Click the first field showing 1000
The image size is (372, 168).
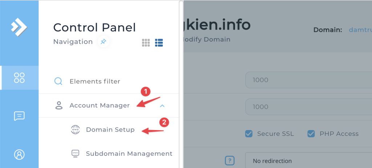[x=308, y=80]
